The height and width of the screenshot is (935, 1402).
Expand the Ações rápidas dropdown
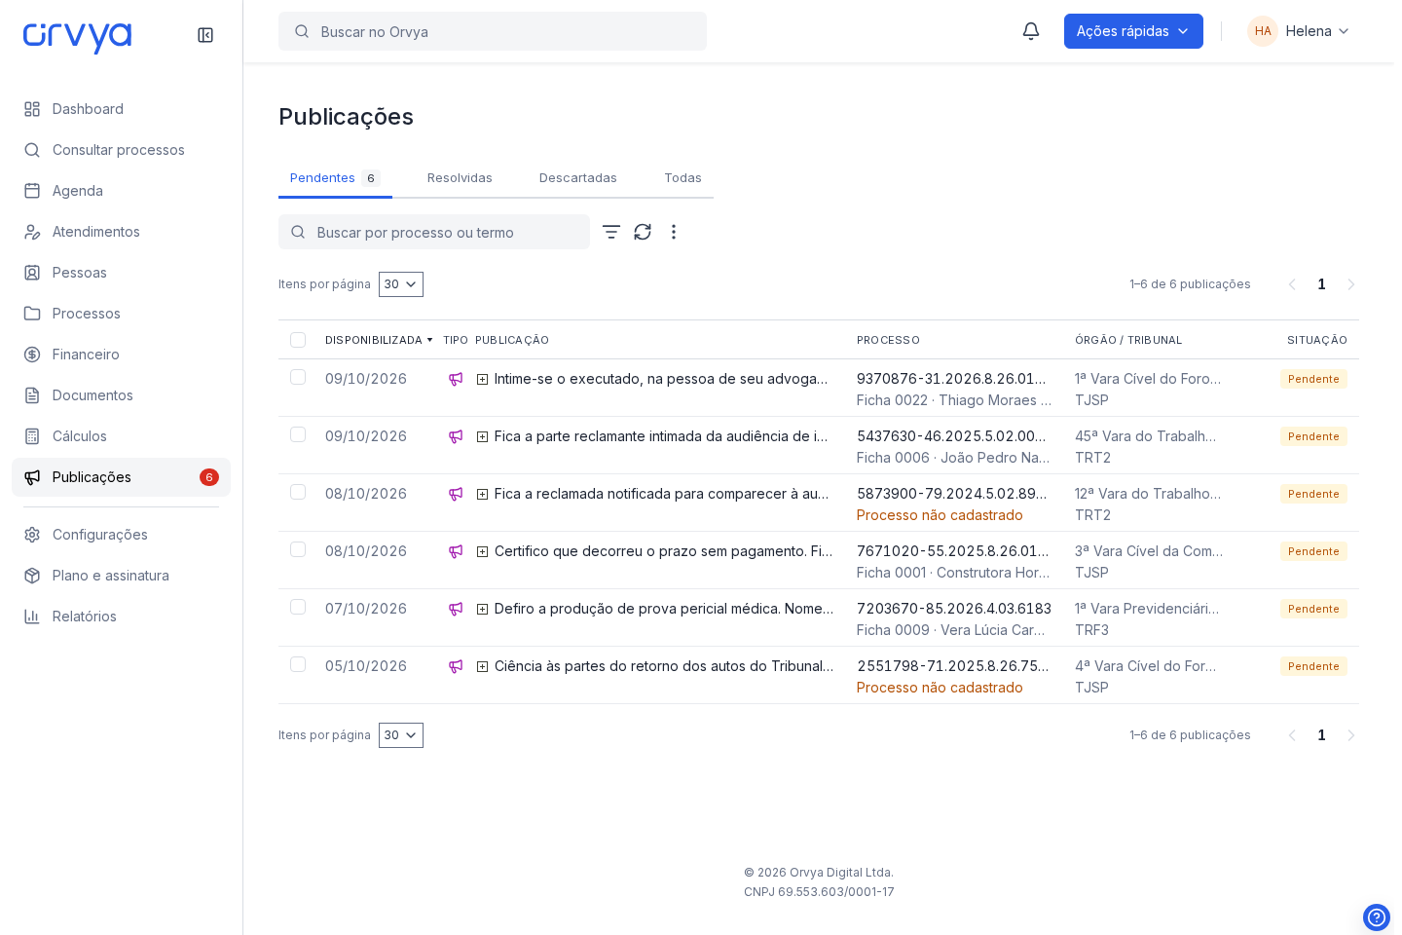[1133, 31]
